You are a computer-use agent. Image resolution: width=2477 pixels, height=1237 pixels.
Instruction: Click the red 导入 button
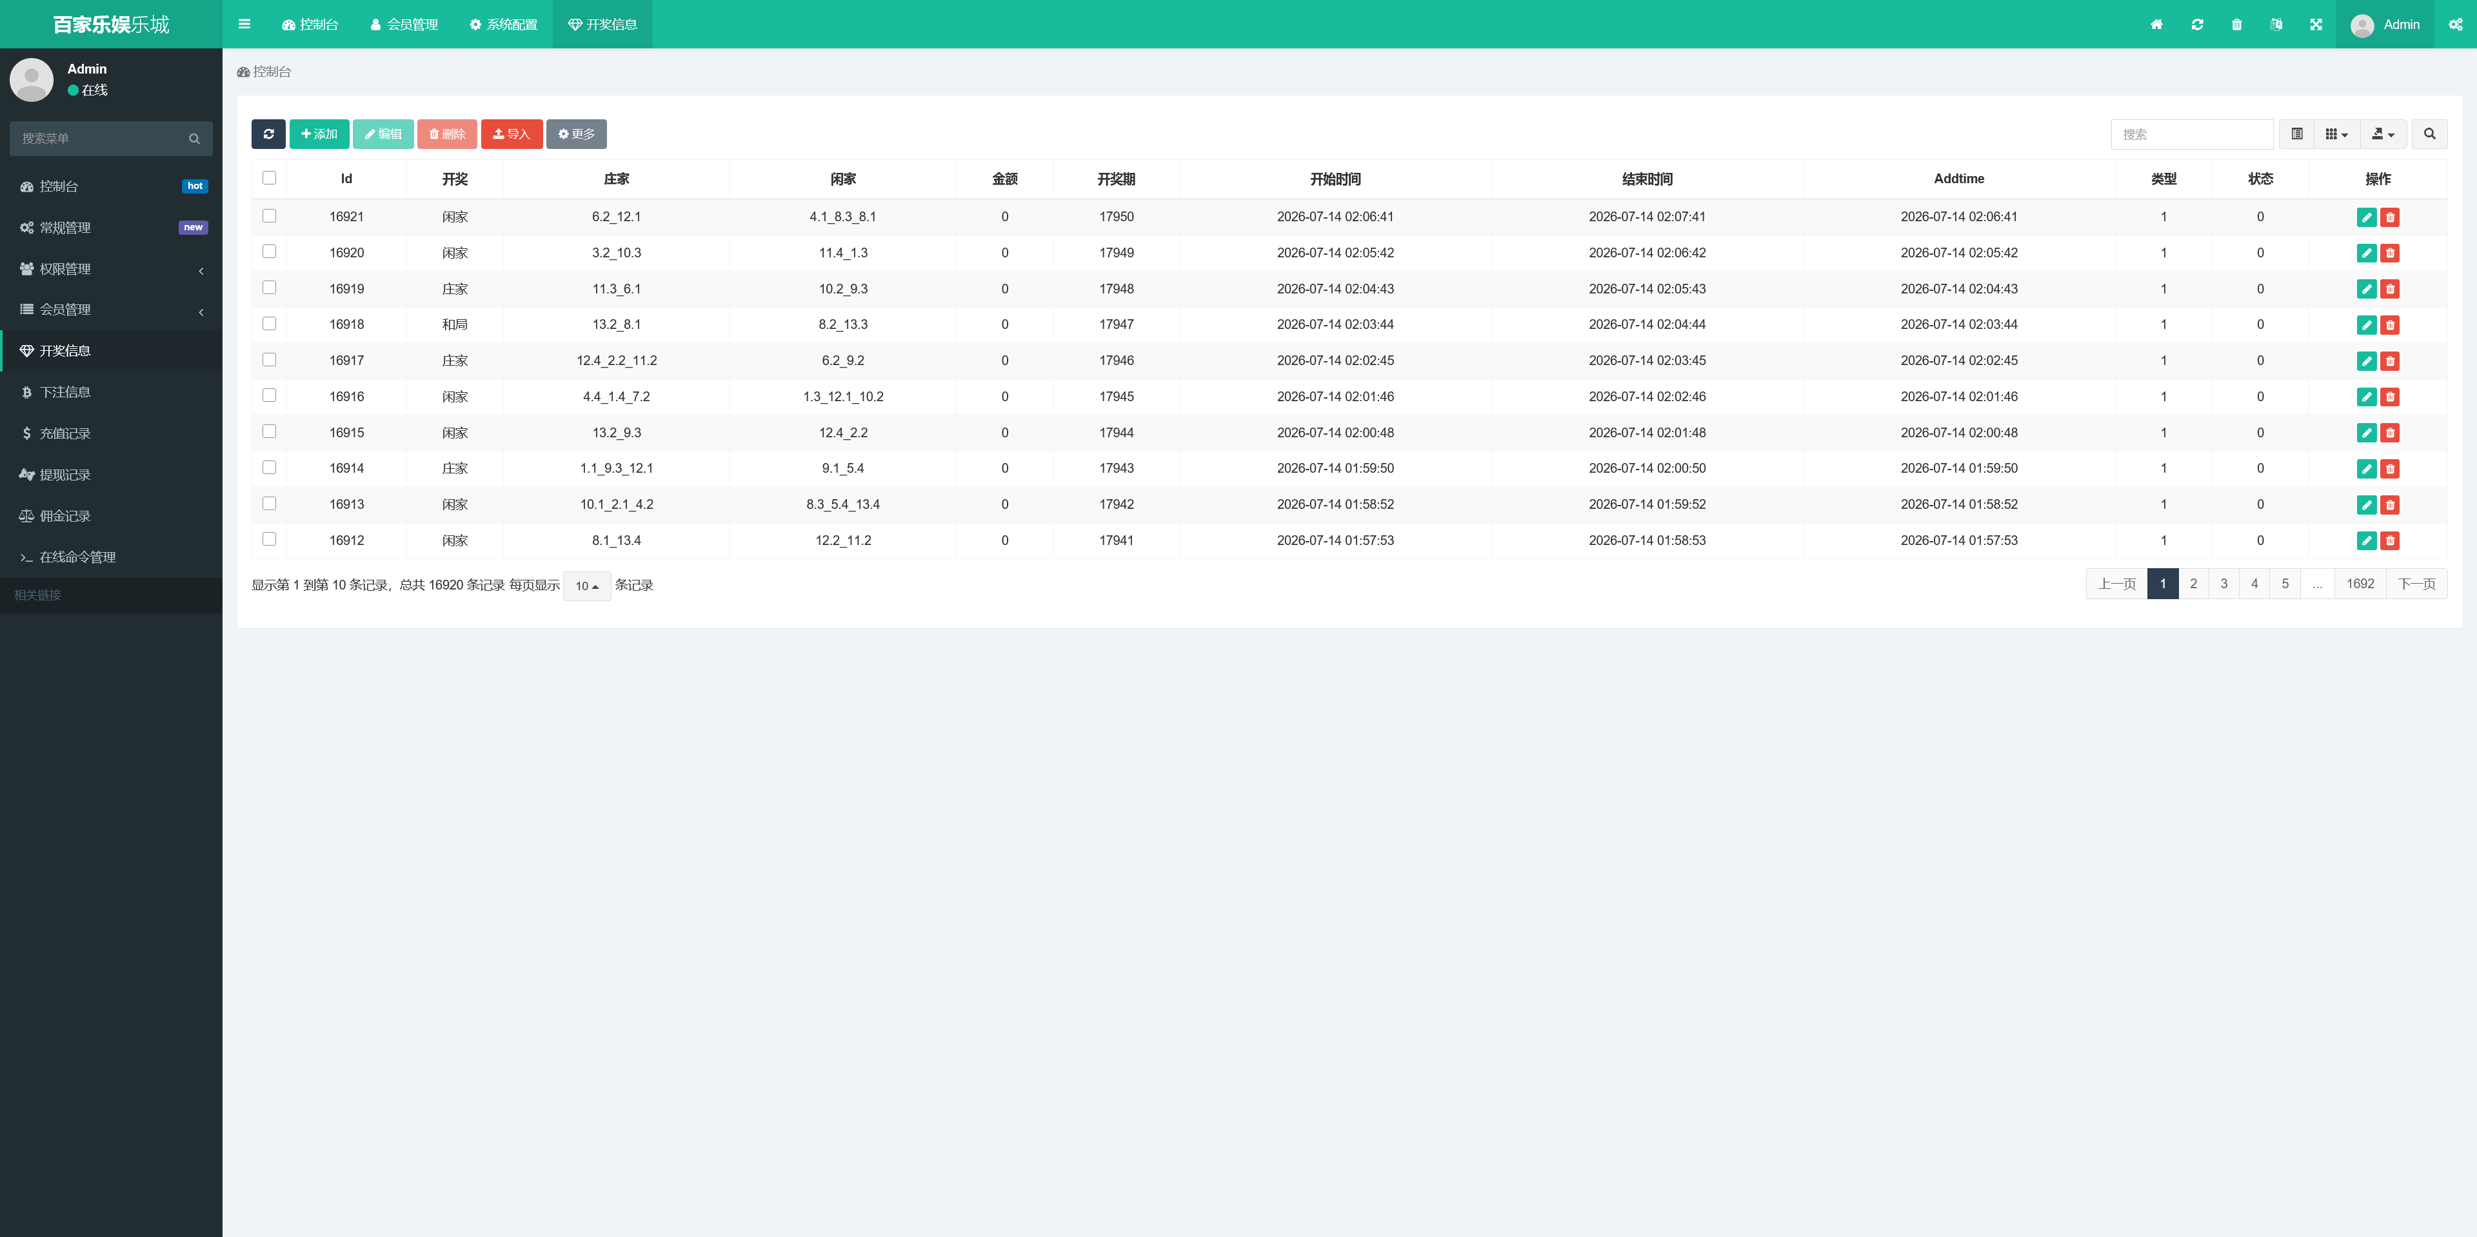[x=512, y=134]
